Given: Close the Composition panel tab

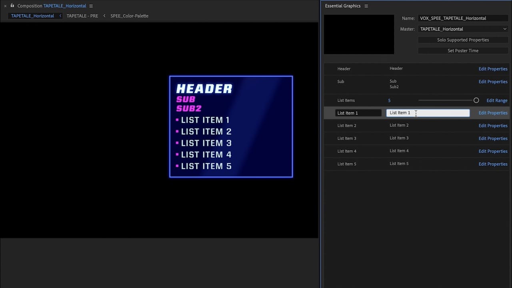Looking at the screenshot, I should [5, 6].
